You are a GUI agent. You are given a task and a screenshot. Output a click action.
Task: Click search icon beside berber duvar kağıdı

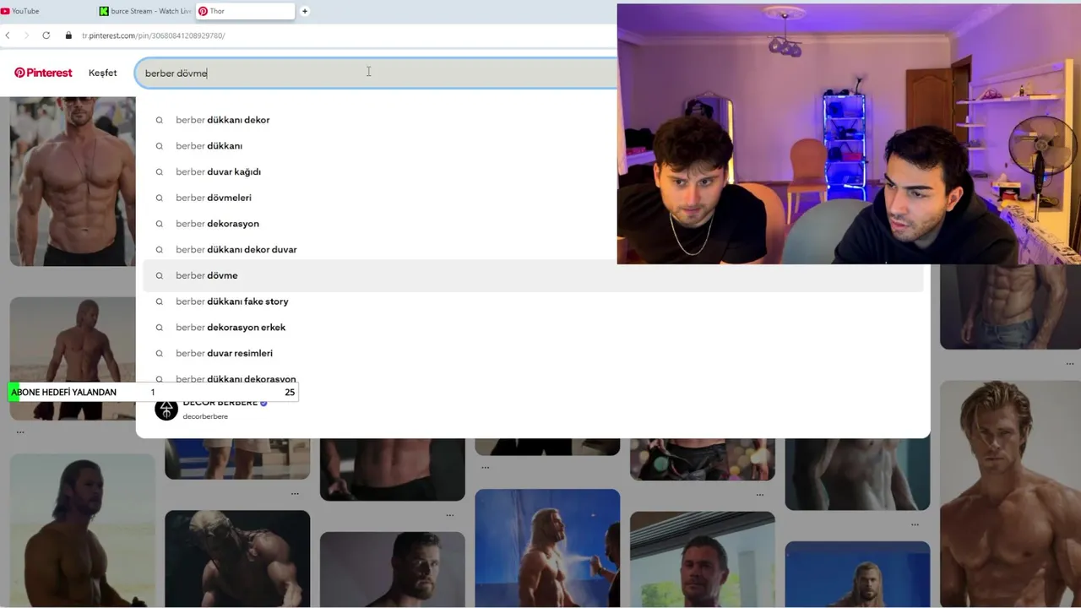[159, 171]
